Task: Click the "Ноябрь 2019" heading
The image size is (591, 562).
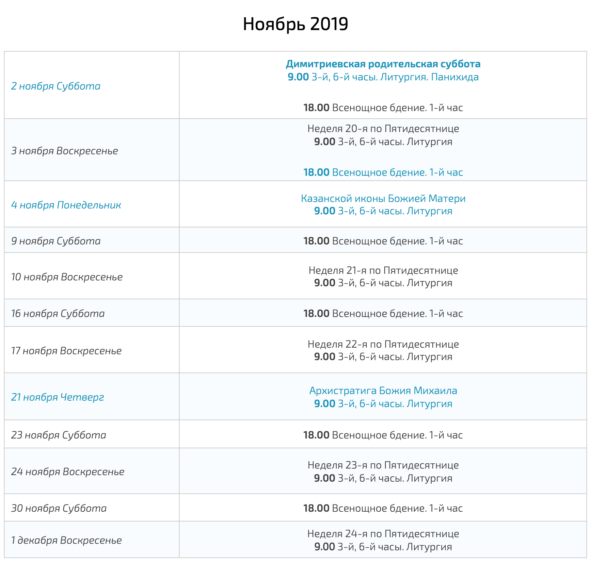Action: 295,24
